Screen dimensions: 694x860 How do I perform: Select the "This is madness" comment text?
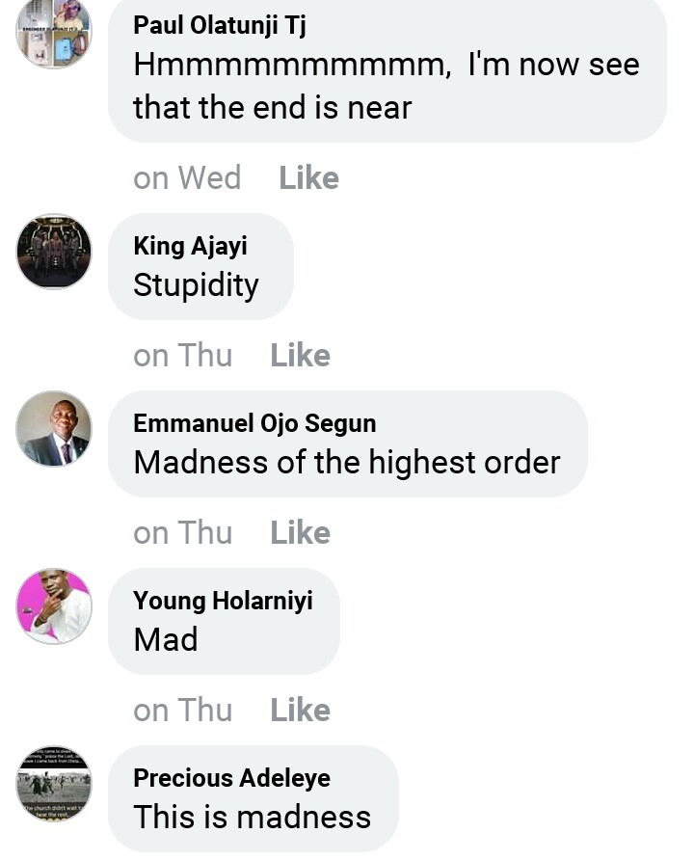(252, 818)
